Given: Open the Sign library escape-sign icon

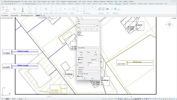Looking at the screenshot, I should click(x=99, y=9).
